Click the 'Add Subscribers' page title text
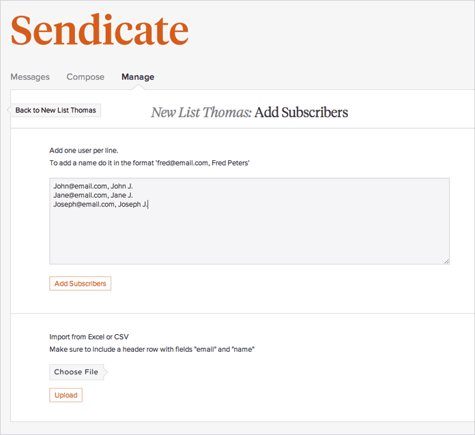Image resolution: width=475 pixels, height=435 pixels. pyautogui.click(x=301, y=112)
